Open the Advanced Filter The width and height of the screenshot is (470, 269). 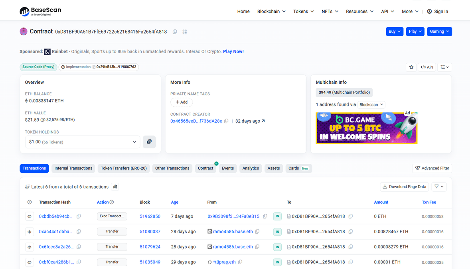tap(432, 168)
